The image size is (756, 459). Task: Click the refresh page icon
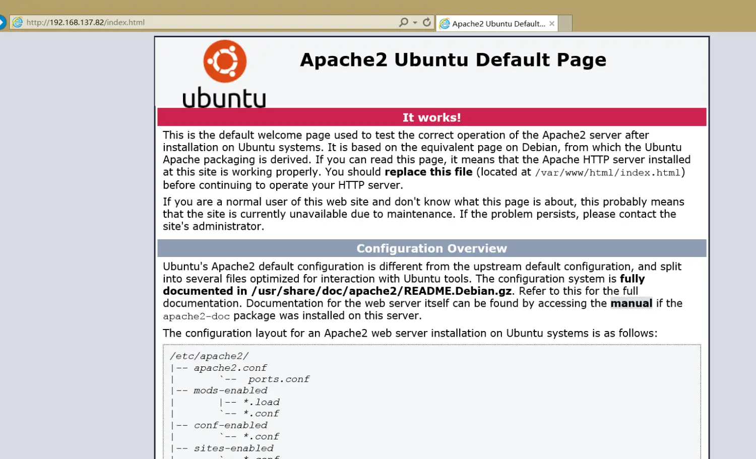(x=427, y=22)
